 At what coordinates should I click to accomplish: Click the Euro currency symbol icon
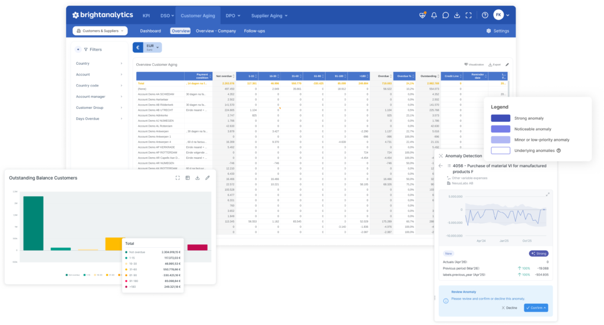pyautogui.click(x=138, y=47)
